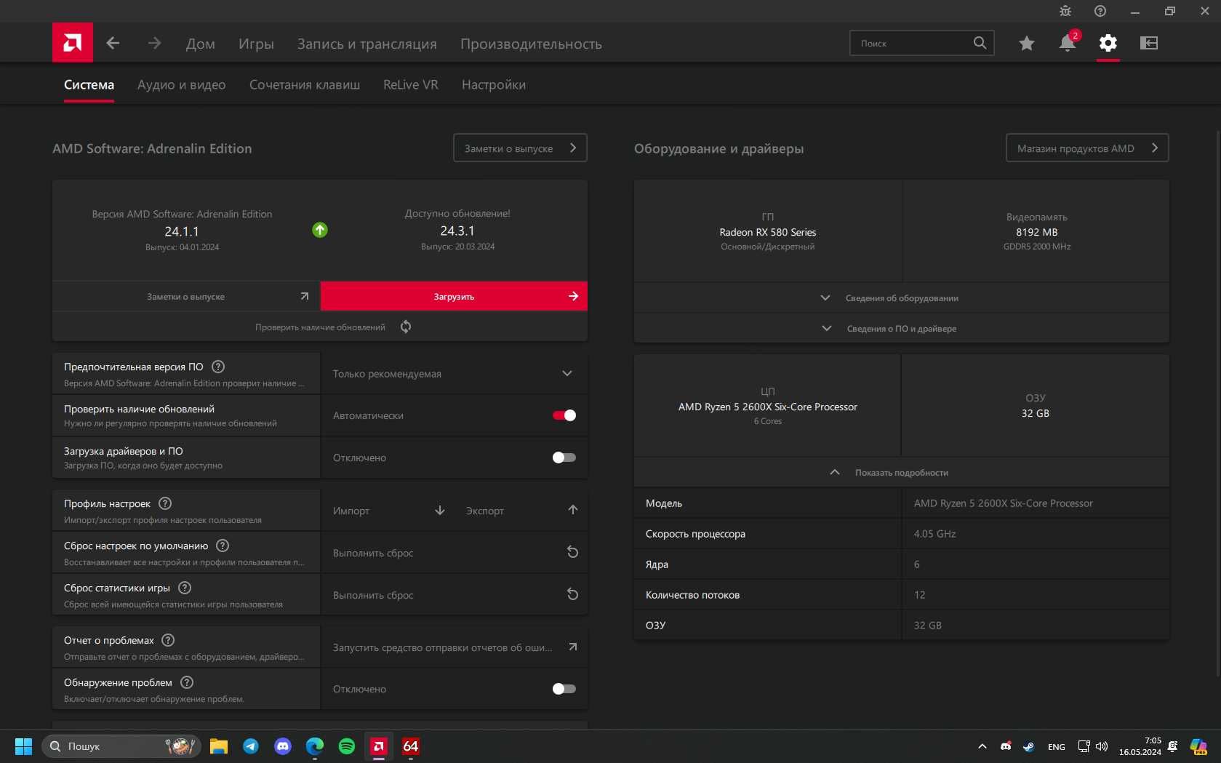Open Только рекомендуемая dropdown
Screen dimensions: 1221x763
pyautogui.click(x=454, y=374)
